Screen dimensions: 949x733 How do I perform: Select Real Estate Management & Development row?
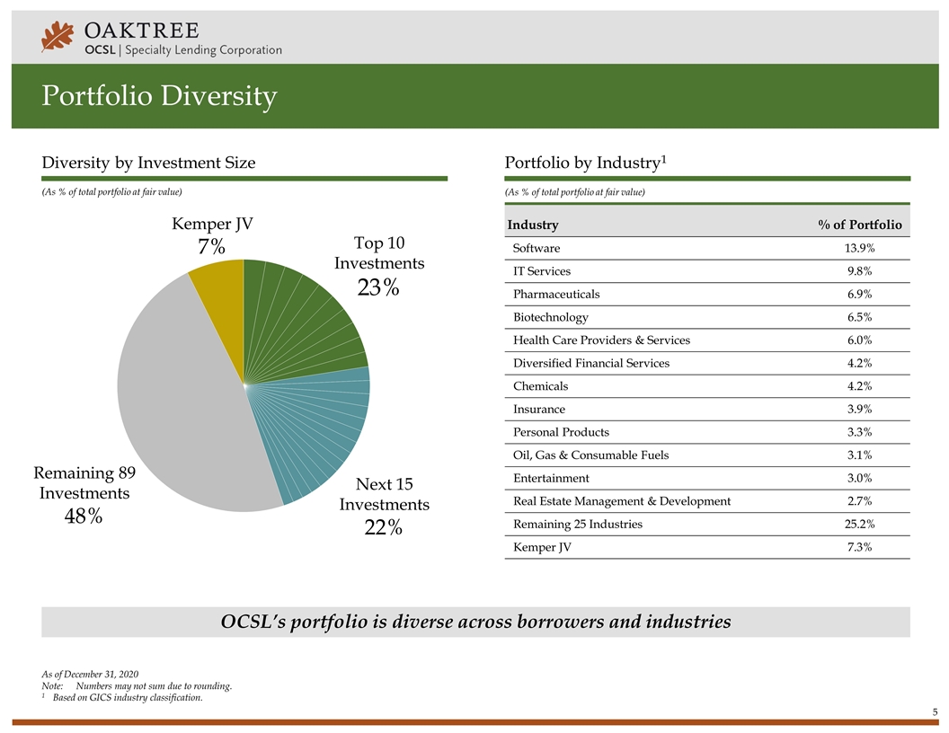[x=707, y=500]
